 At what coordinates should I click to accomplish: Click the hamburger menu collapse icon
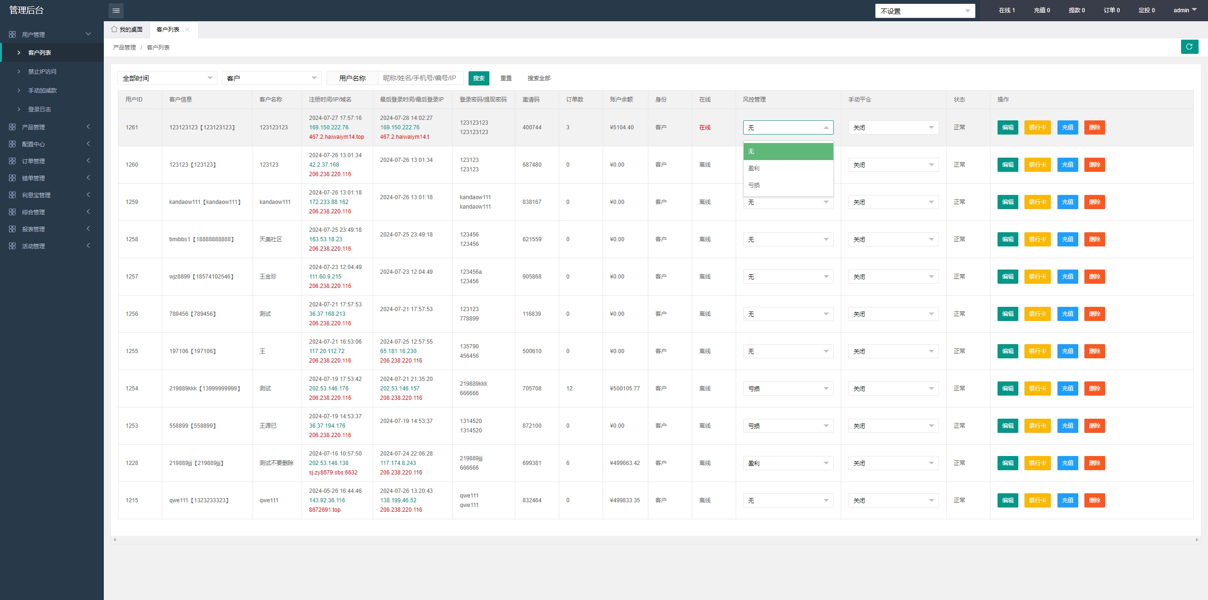click(x=116, y=10)
